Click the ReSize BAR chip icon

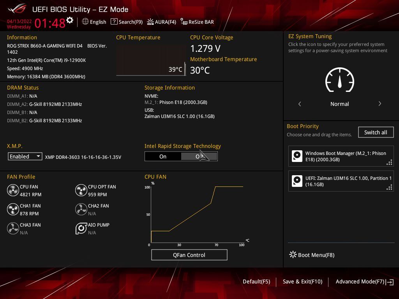[184, 21]
